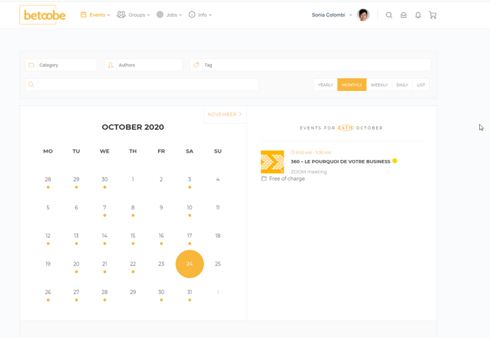The image size is (490, 338).
Task: Select October 3 on the calendar
Action: pos(190,181)
